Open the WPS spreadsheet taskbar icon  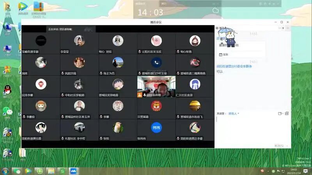click(x=62, y=171)
